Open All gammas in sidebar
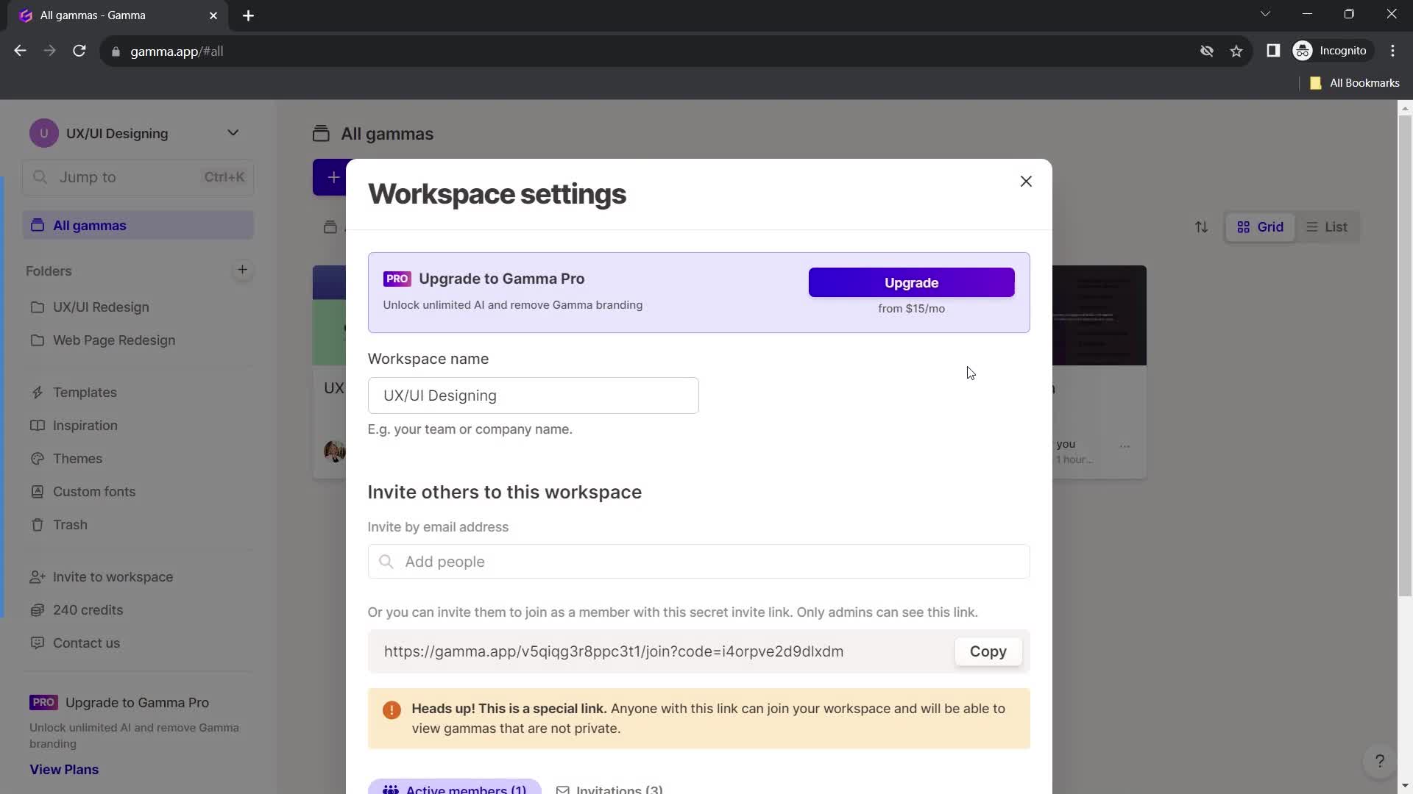The height and width of the screenshot is (794, 1413). click(138, 226)
